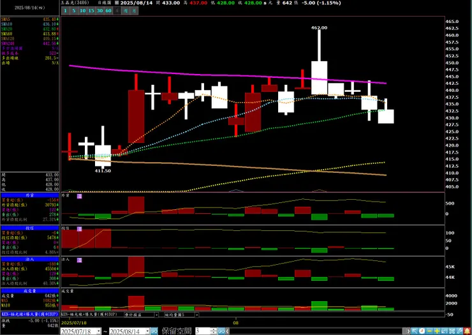472x335 pixels.
Task: Click the SMA120 legend entry
Action: (x=30, y=38)
